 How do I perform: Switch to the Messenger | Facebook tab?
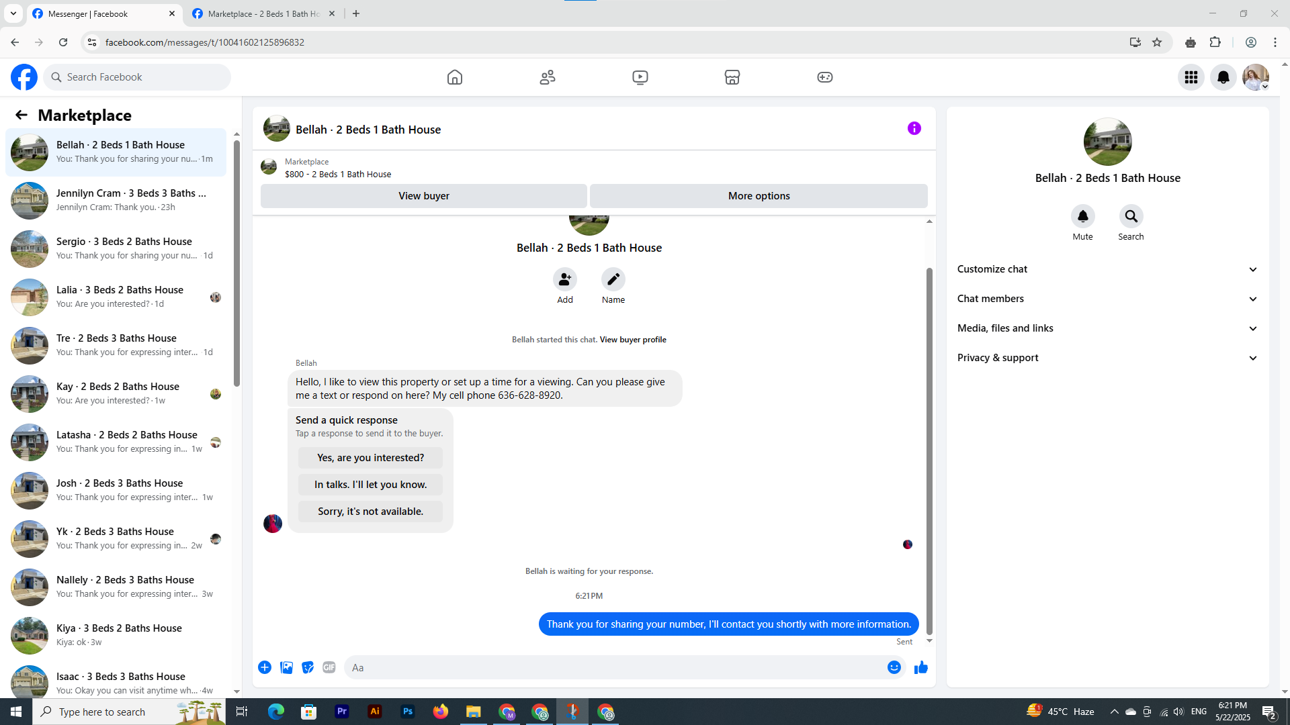(104, 13)
